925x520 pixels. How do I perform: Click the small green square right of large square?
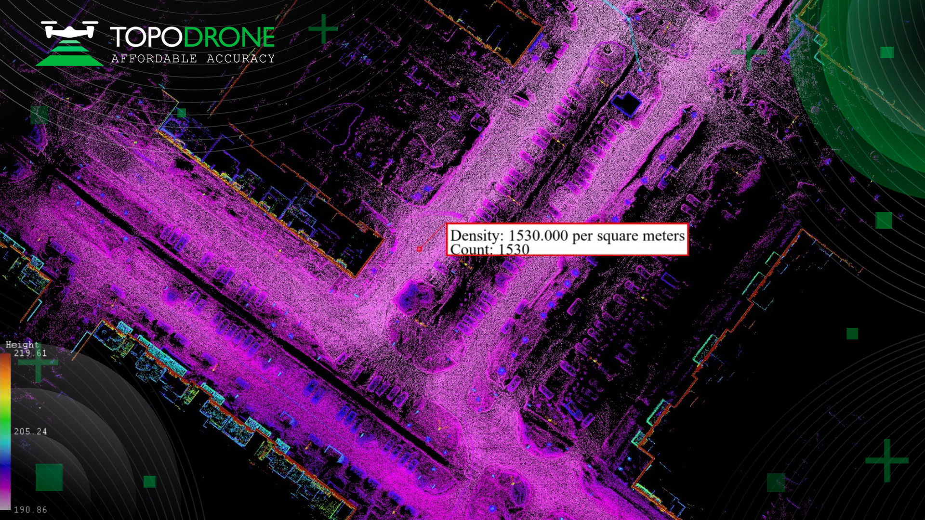click(150, 481)
